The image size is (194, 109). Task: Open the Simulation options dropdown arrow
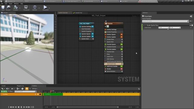[49, 8]
